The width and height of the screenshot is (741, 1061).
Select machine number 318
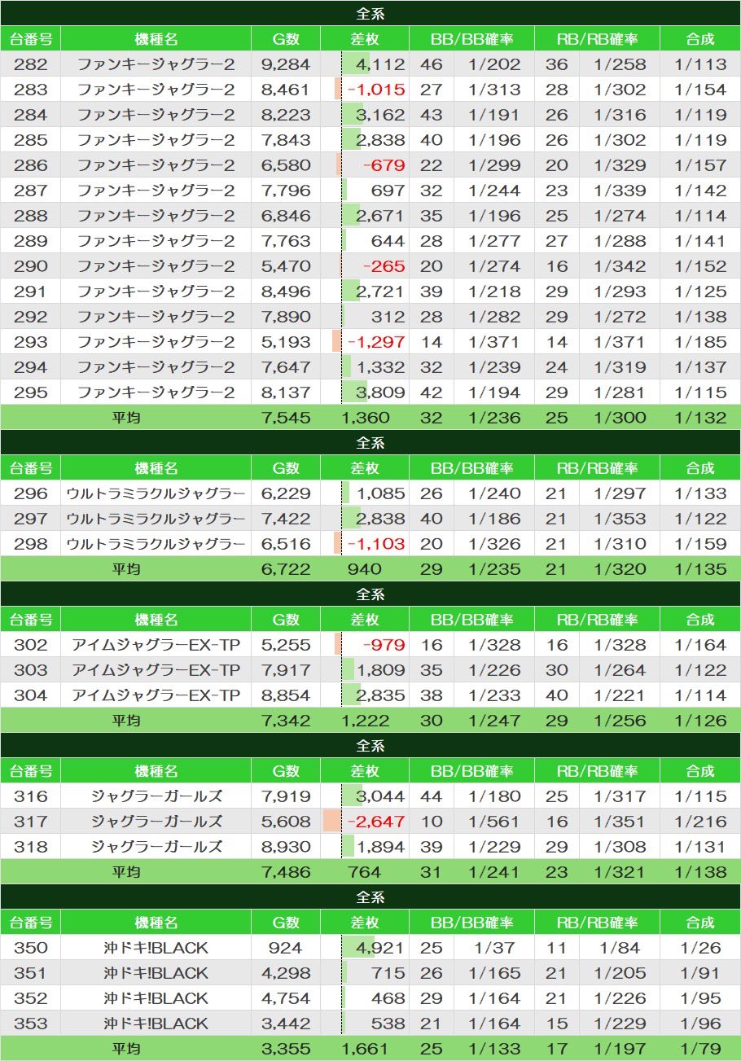click(31, 847)
